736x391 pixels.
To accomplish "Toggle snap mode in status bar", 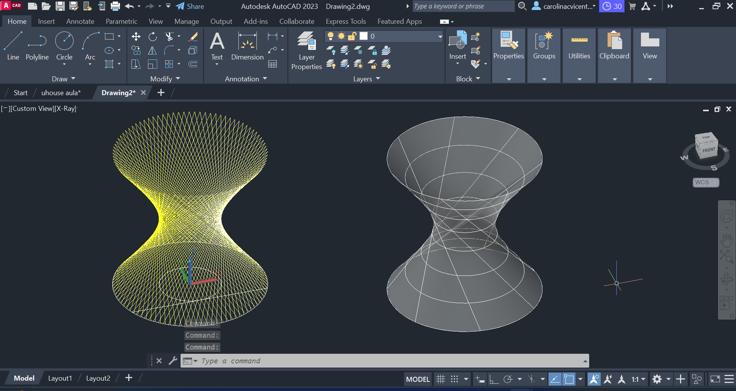I will tap(455, 379).
